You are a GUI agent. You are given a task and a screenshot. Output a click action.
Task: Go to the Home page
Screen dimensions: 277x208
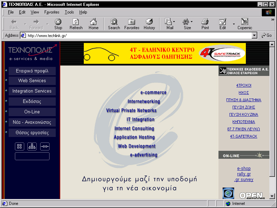tap(93, 24)
